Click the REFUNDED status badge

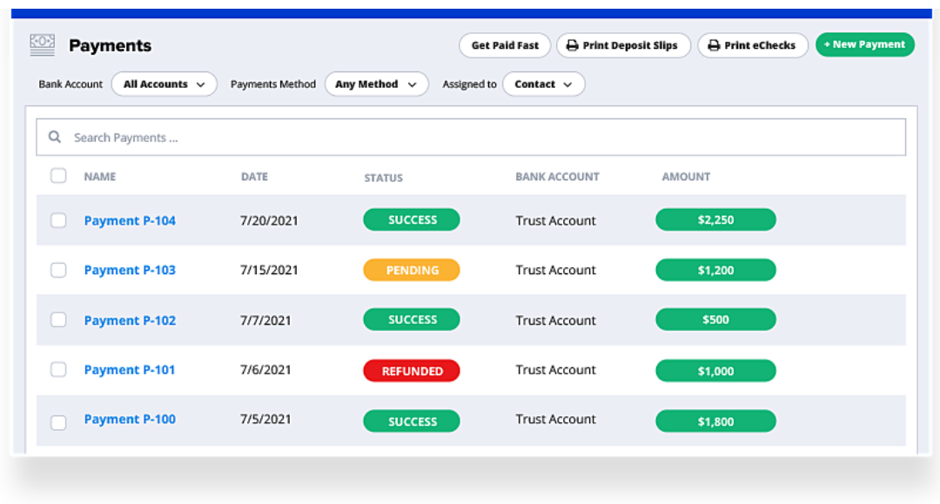tap(411, 371)
